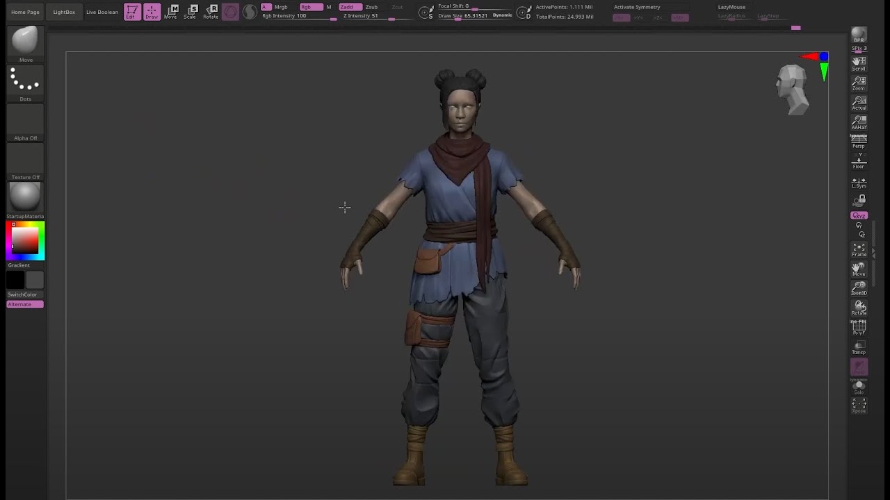This screenshot has height=500, width=890.
Task: Frame the model in view
Action: click(859, 250)
